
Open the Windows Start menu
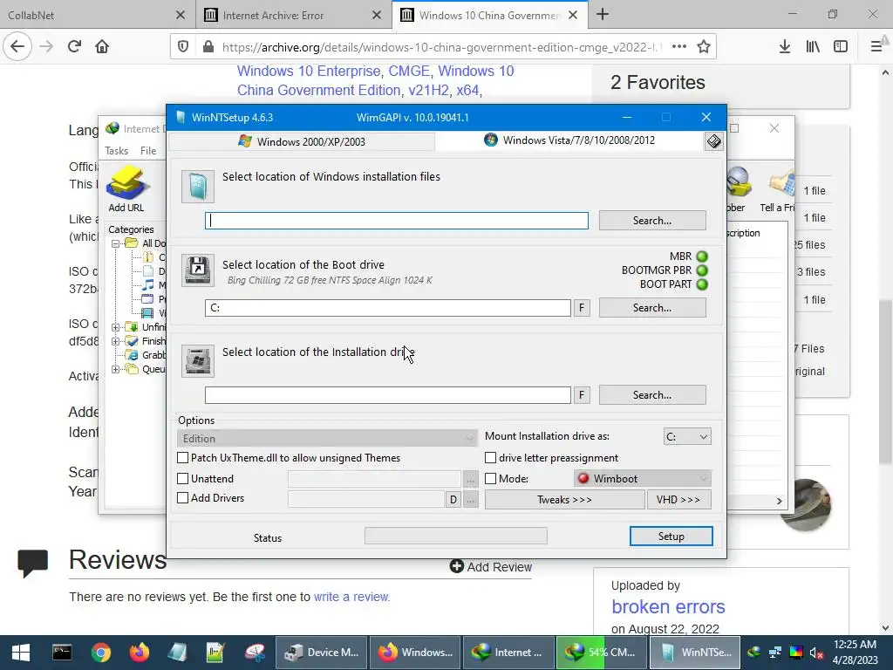tap(21, 653)
